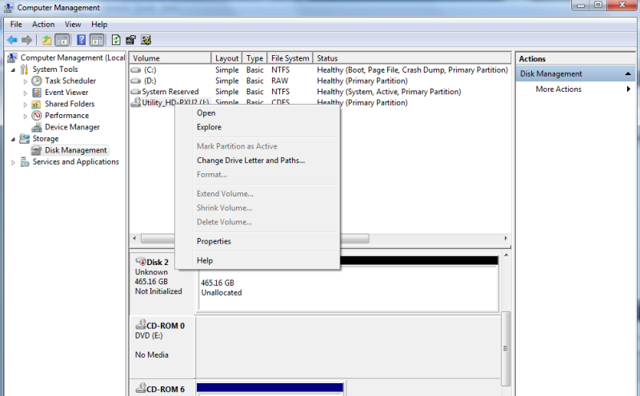Click the System Tools icon

click(25, 69)
